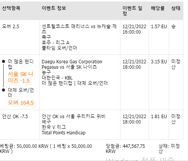
Task: Open the 센트럴코스트 매리너스 vs 뉴캐슬 제츠 event
Action: click(x=79, y=29)
